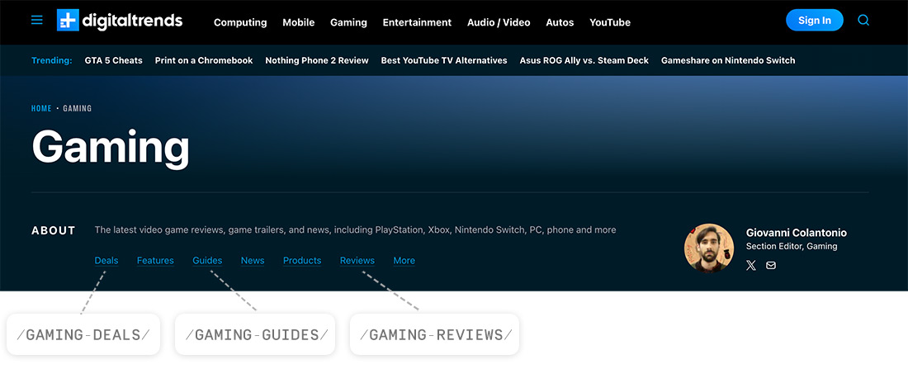Open the Mobile nav menu

pos(299,22)
